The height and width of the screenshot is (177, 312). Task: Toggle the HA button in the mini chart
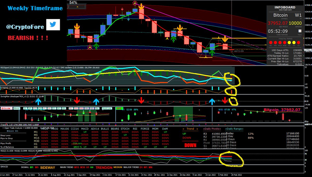[x=86, y=108]
